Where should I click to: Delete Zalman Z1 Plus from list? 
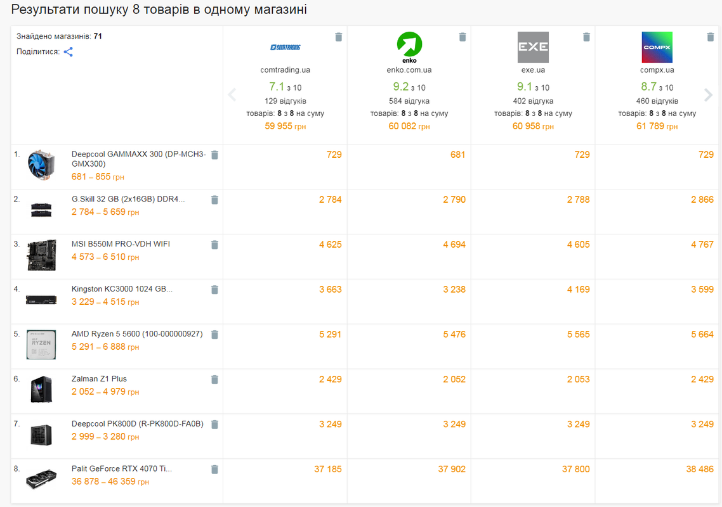coord(214,380)
